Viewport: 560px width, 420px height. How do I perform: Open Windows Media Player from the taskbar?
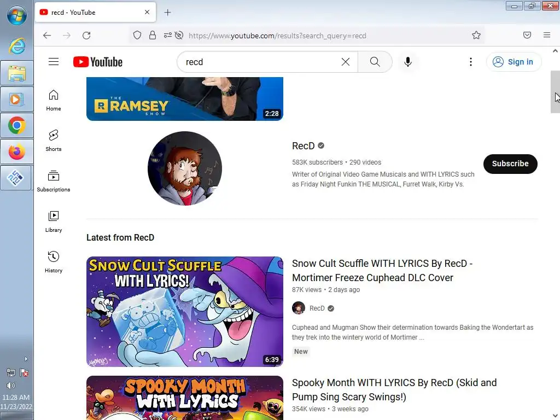(x=17, y=100)
